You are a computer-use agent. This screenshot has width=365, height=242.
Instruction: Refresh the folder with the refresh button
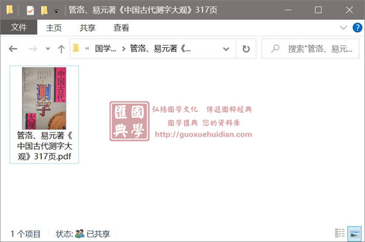point(246,49)
